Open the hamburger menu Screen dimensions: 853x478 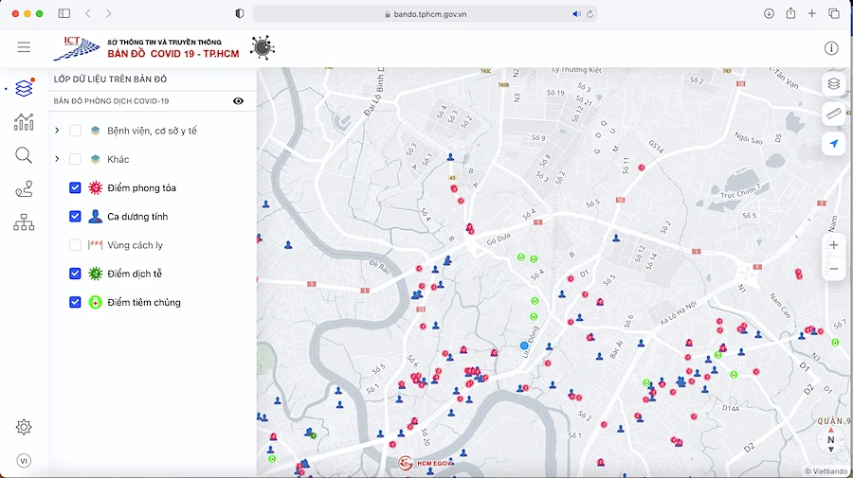pyautogui.click(x=24, y=47)
